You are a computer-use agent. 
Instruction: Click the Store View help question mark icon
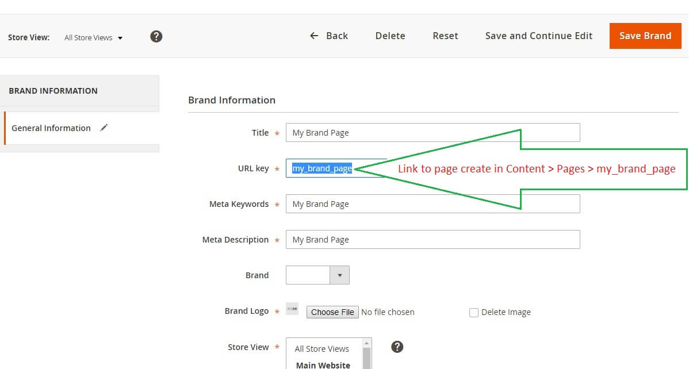pos(156,37)
